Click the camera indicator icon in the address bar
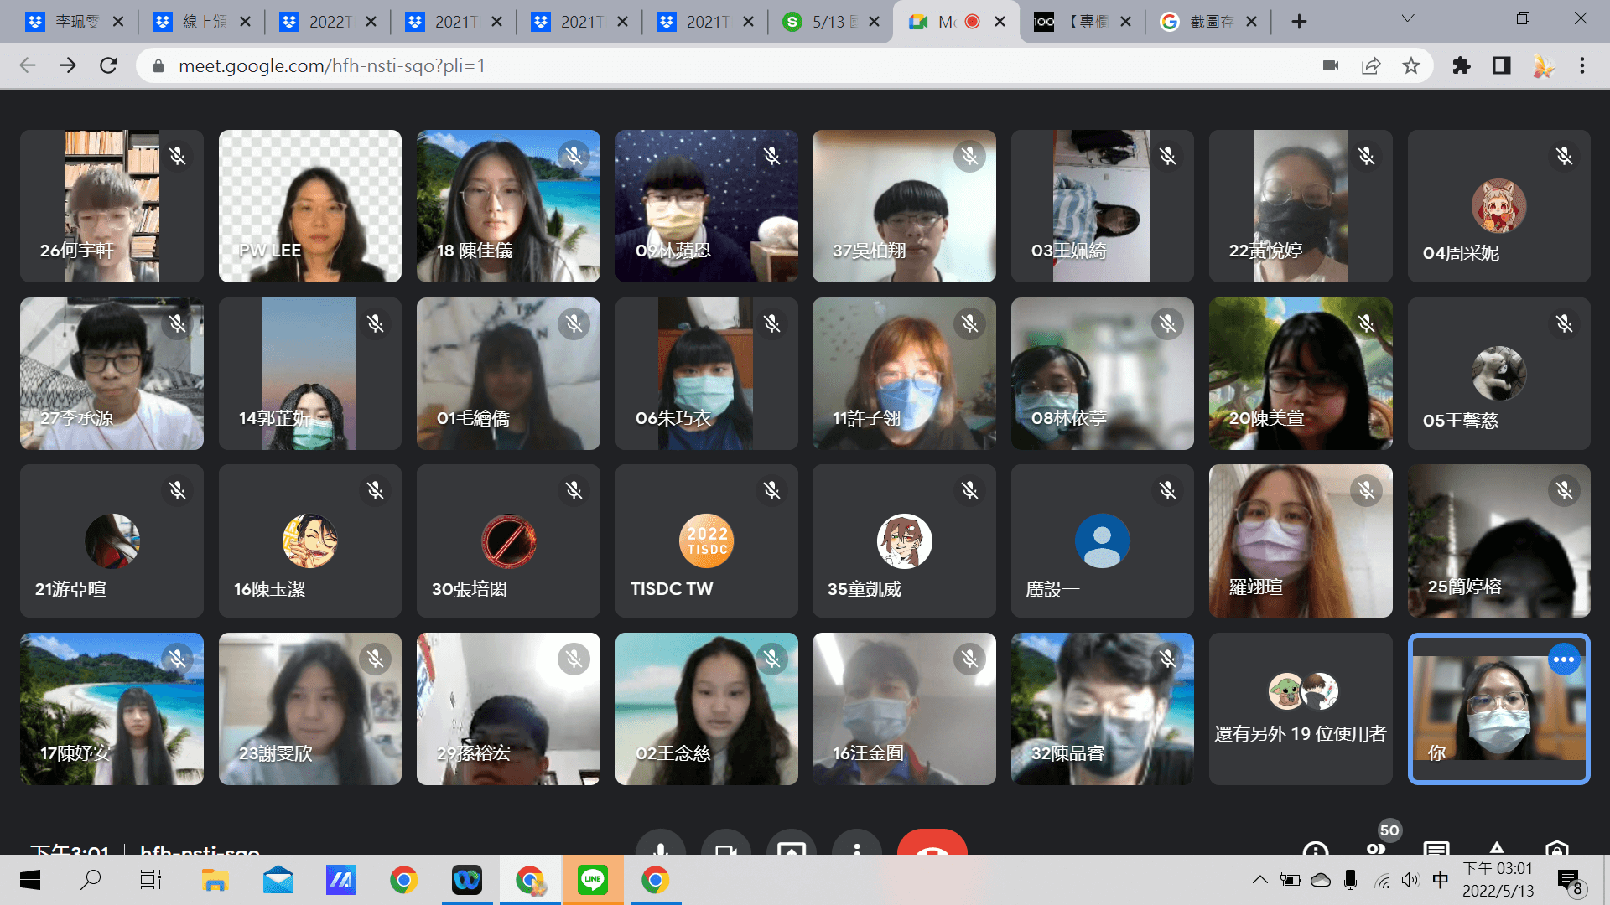1610x905 pixels. pos(1331,65)
